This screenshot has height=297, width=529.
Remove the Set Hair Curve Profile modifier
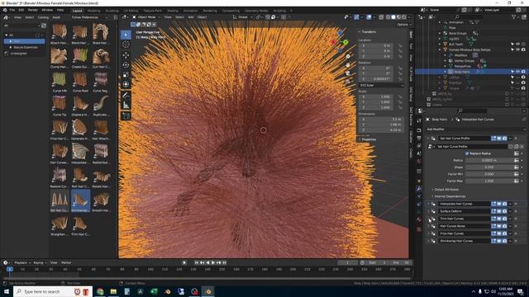tap(516, 139)
